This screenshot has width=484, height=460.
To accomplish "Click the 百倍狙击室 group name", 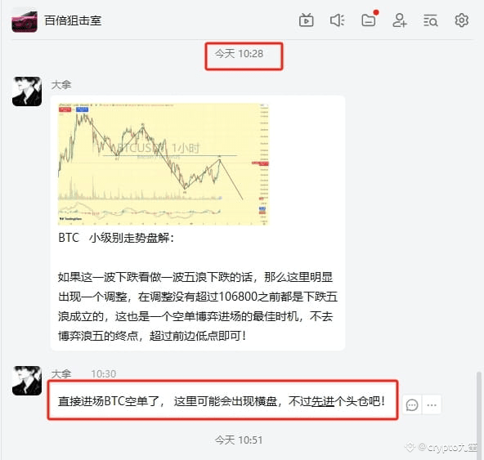I will click(x=73, y=20).
